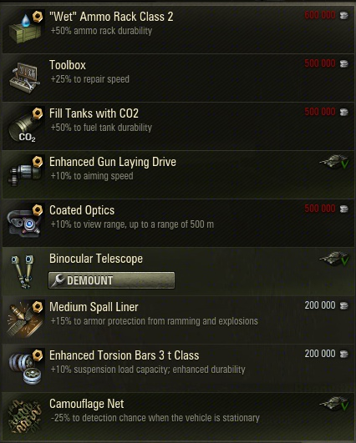Click the CO2 fuel tank icon
Viewport: 356px width, 443px height.
25,125
